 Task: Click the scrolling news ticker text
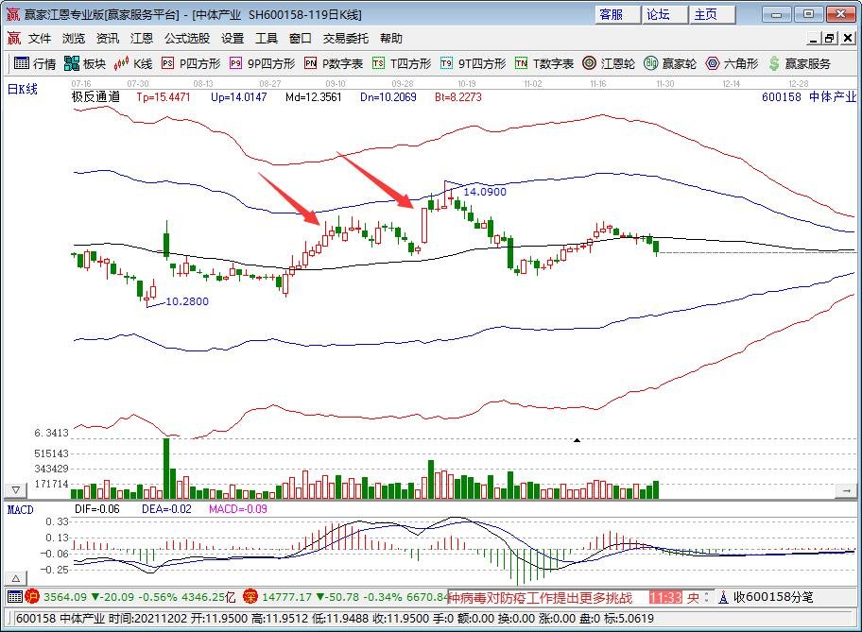point(541,597)
